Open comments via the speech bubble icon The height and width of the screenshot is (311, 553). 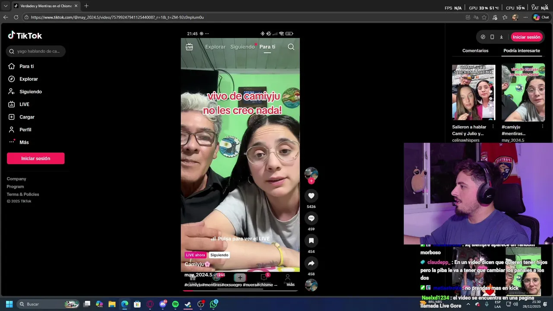311,218
